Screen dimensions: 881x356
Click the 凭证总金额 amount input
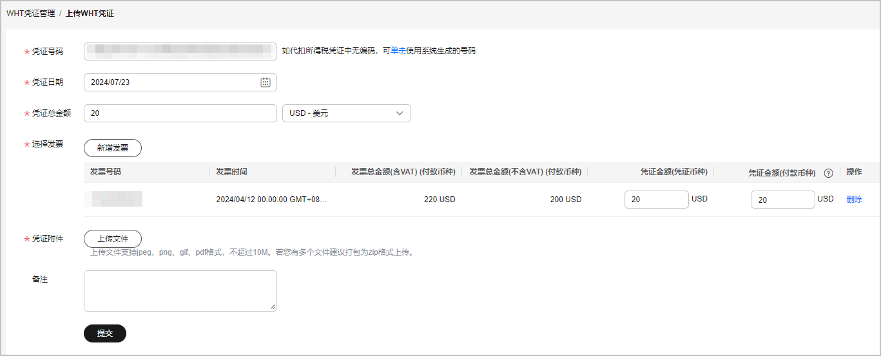click(x=180, y=113)
